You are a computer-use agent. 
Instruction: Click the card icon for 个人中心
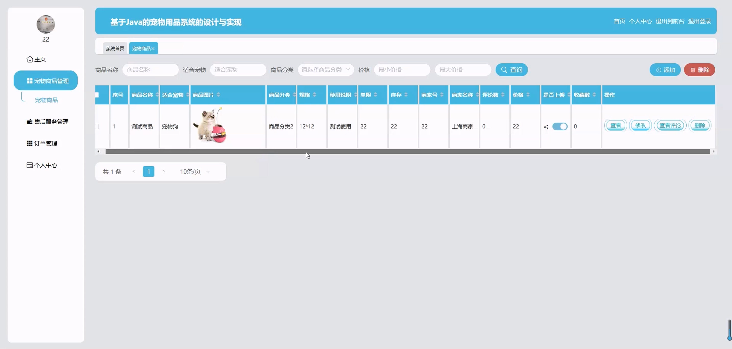(x=30, y=165)
